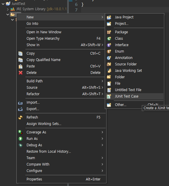The height and width of the screenshot is (186, 169).
Task: Collapse the nested package node arrow
Action: [x=12, y=20]
